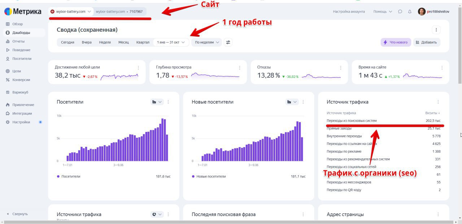Open three-dot menu of Новые посетители widget
The width and height of the screenshot is (462, 224).
[303, 102]
